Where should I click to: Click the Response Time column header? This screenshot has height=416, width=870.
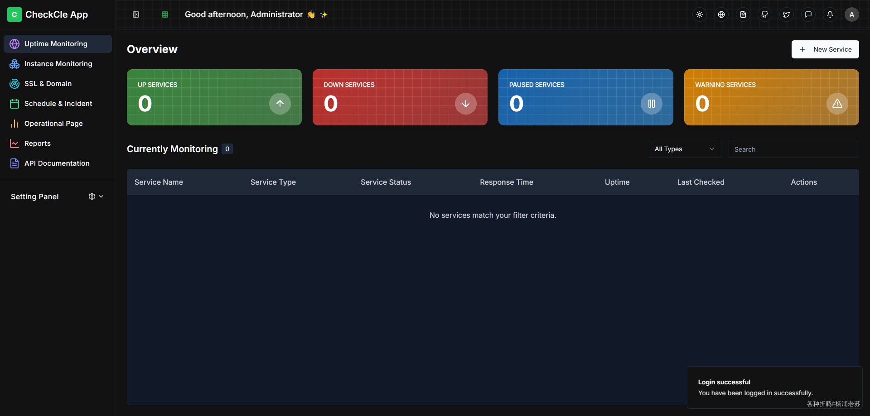coord(507,182)
